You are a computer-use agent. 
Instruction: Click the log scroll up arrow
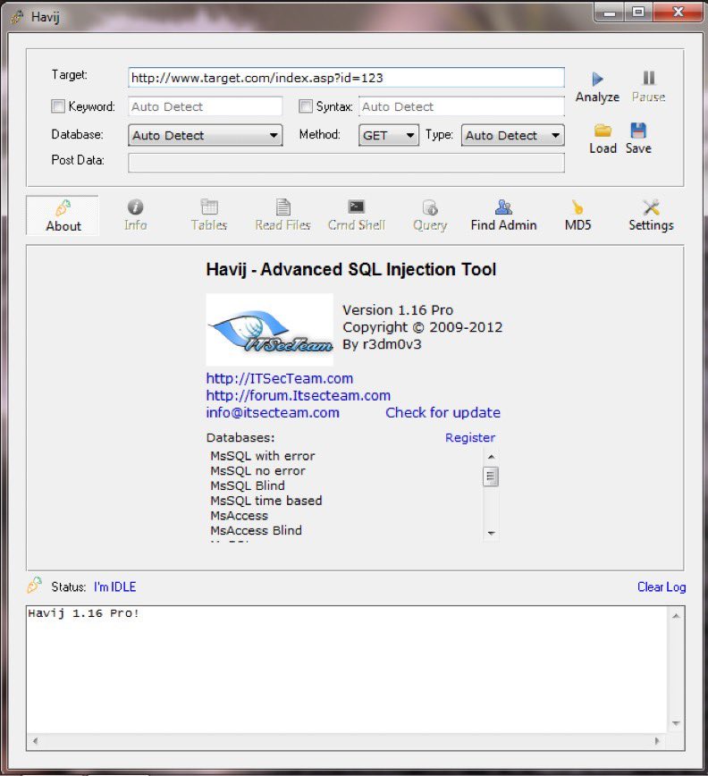coord(676,616)
